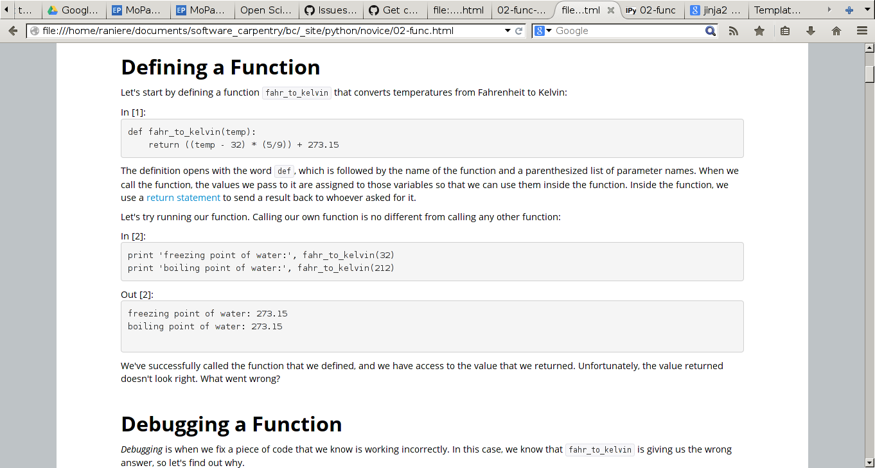Switch to the file:....html tab

[460, 10]
